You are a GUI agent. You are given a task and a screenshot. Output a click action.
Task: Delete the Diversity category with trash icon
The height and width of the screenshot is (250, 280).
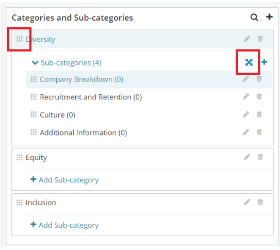pyautogui.click(x=260, y=39)
